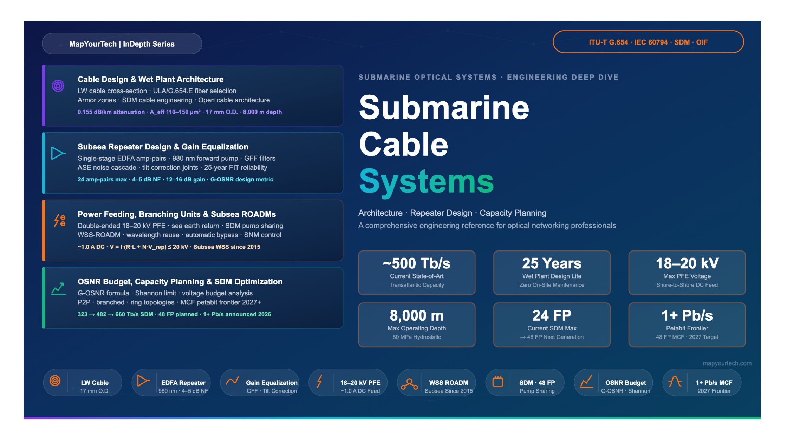The height and width of the screenshot is (442, 787).
Task: Click 'Double-ended 18–20 kV PFE' description line
Action: pyautogui.click(x=180, y=226)
